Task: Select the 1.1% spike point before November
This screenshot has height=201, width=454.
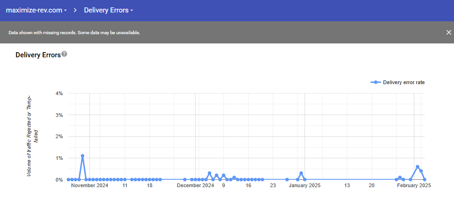Action: [x=83, y=156]
